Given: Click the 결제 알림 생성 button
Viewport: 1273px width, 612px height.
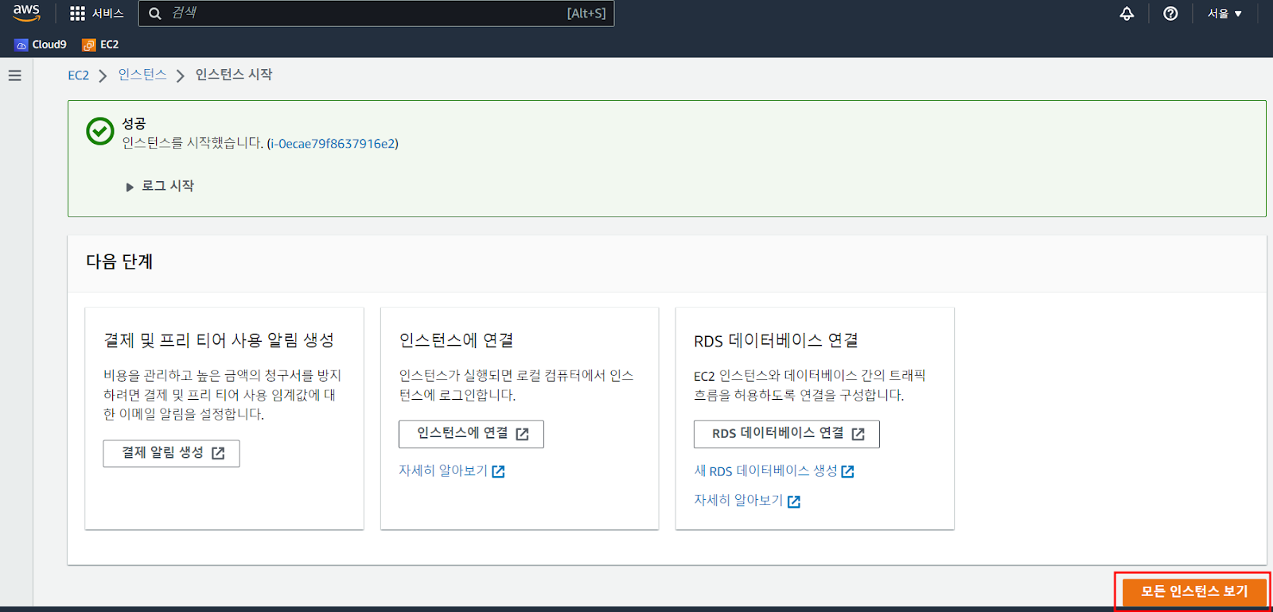Looking at the screenshot, I should pos(171,453).
